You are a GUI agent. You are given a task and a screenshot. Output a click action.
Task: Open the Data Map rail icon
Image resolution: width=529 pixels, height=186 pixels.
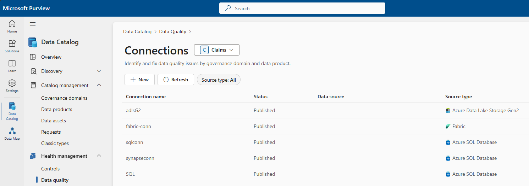12,131
